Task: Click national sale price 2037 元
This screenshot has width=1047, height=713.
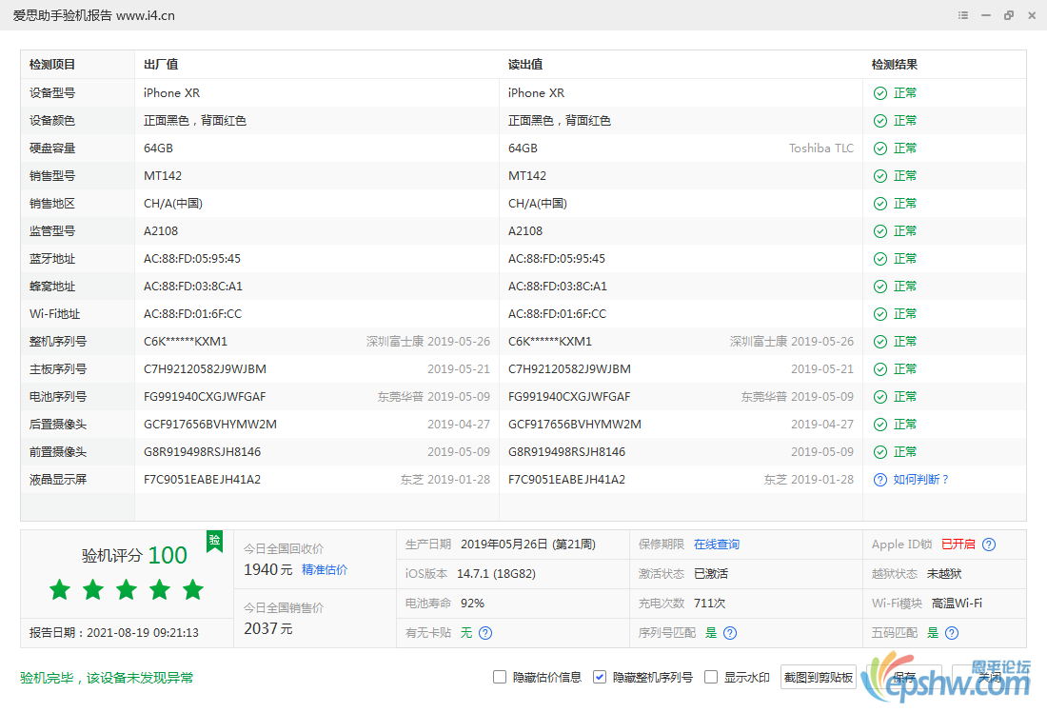Action: coord(268,629)
